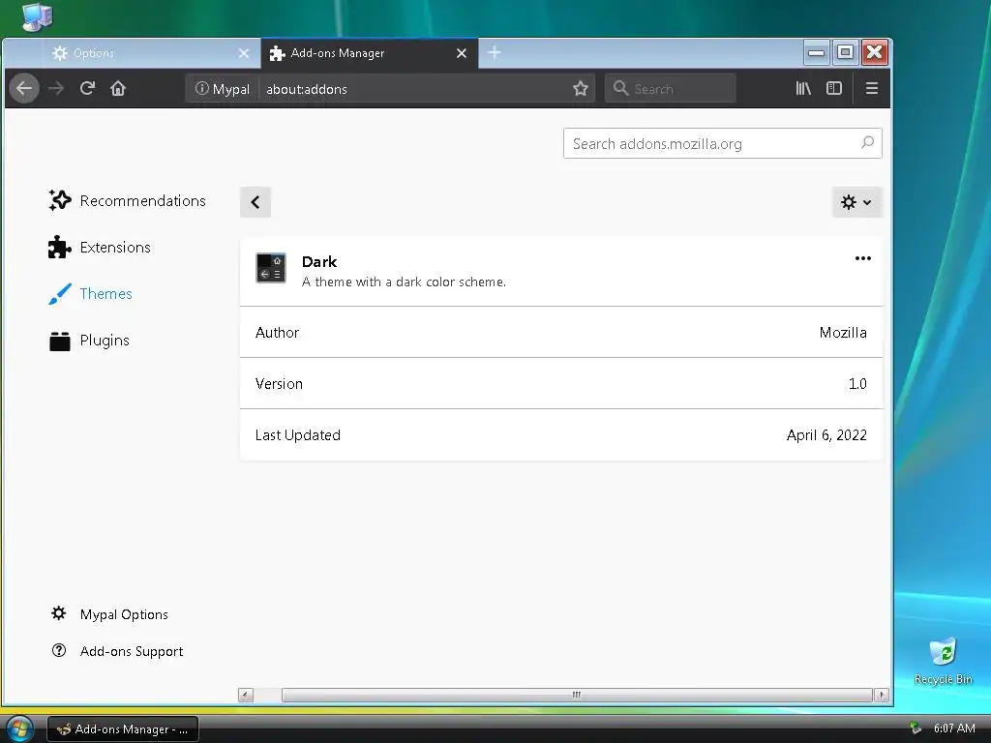Click the site info icon beside Mypal
This screenshot has width=991, height=743.
[x=201, y=88]
